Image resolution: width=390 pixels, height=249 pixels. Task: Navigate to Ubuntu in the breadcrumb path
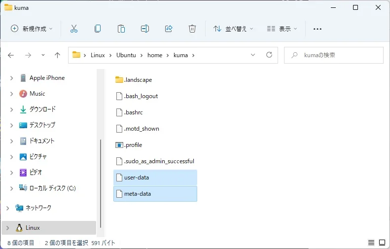tap(126, 55)
